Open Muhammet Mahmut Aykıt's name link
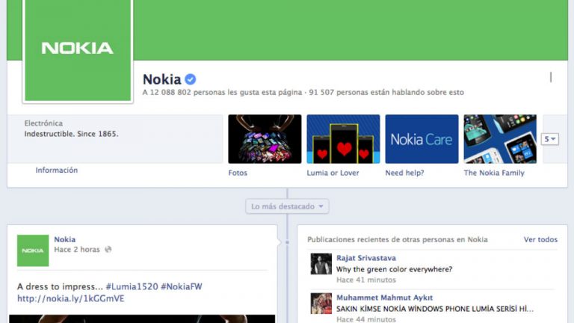 [384, 298]
